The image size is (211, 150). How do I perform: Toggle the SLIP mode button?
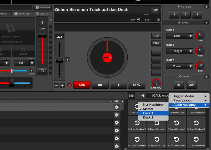[x=156, y=36]
